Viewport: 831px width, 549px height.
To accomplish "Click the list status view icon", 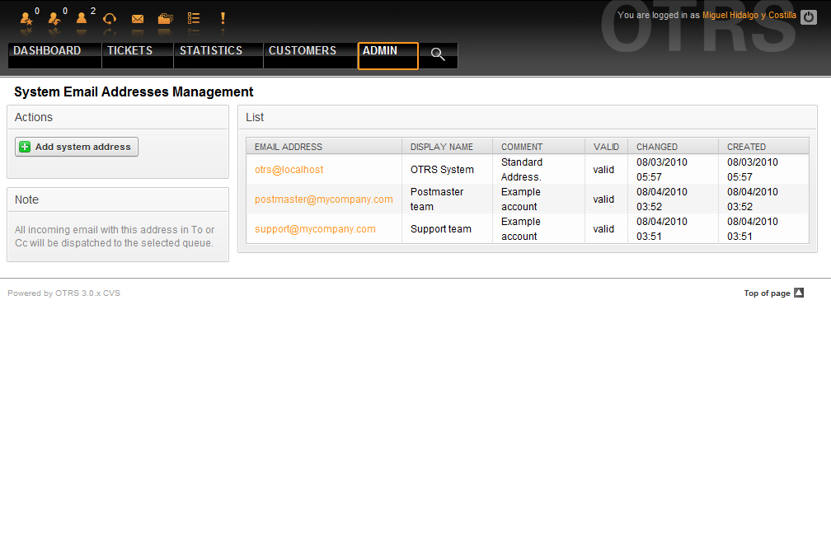I will (194, 18).
